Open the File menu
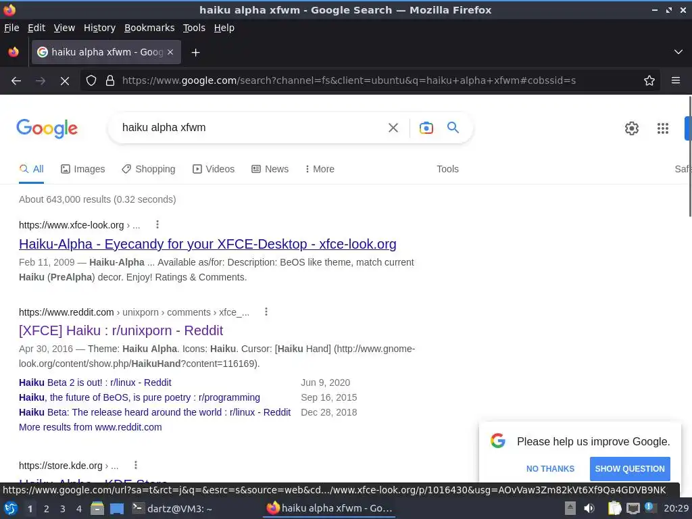 click(11, 28)
